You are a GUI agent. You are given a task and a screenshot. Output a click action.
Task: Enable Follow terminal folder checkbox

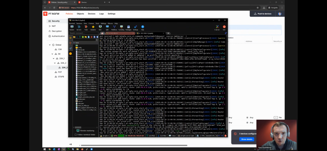(x=76, y=135)
